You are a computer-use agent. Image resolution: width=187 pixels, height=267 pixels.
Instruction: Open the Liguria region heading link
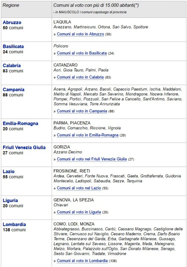click(x=10, y=200)
